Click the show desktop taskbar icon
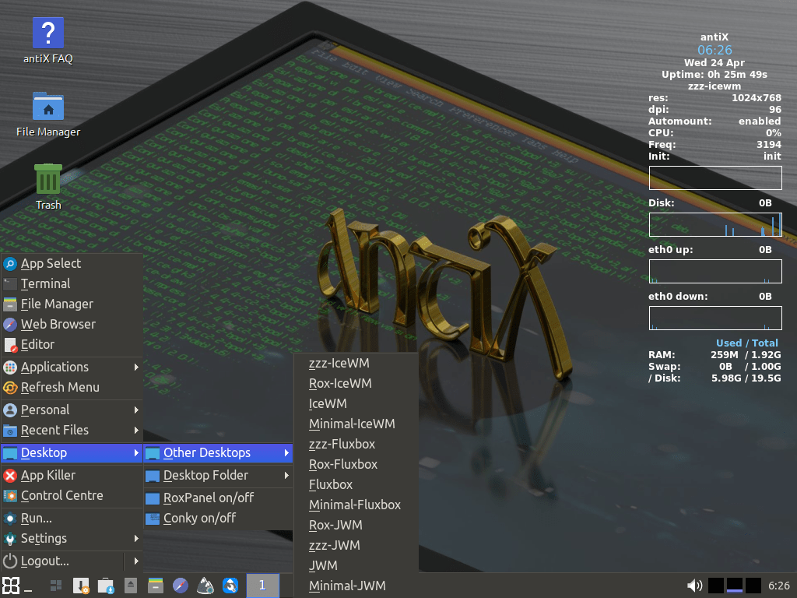This screenshot has height=598, width=797. pos(56,586)
